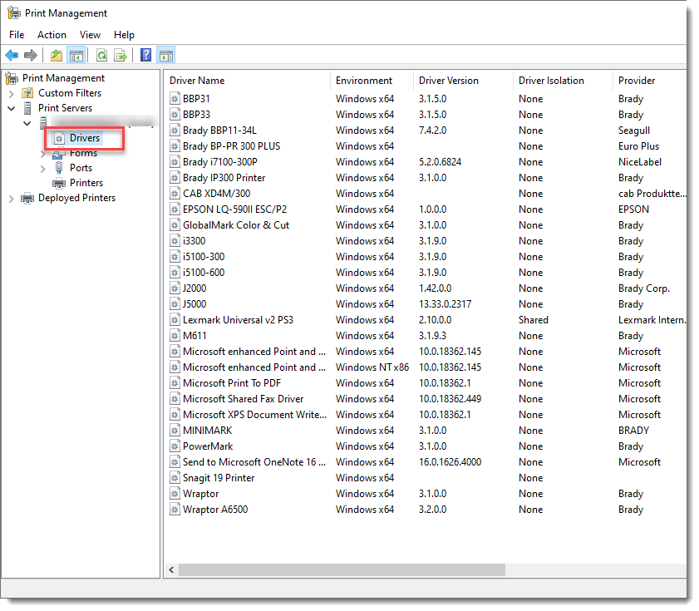Select the M611 driver row
Viewport: 699px width, 611px height.
tap(426, 336)
